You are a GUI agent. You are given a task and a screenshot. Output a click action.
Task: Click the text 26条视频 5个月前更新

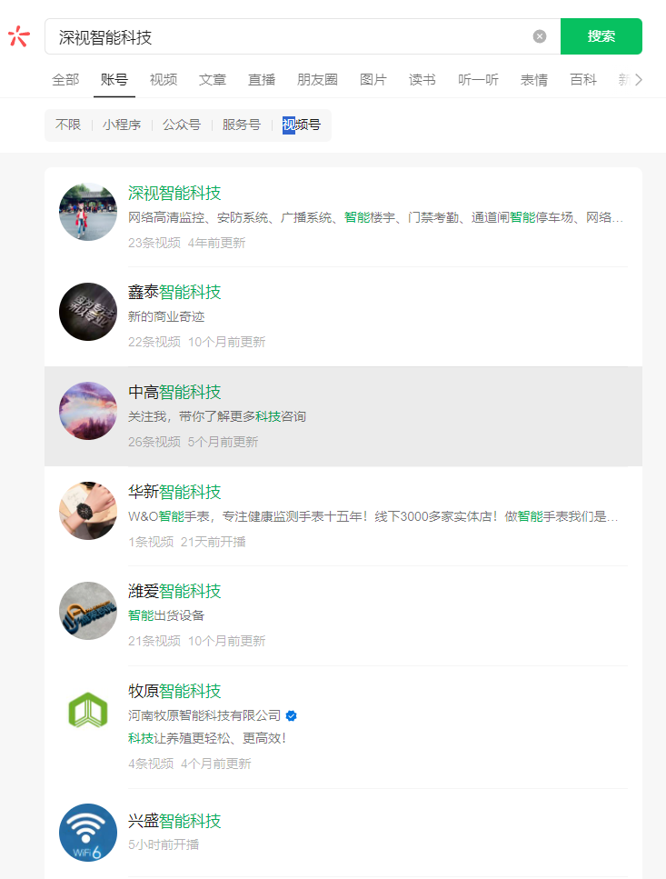(x=194, y=443)
